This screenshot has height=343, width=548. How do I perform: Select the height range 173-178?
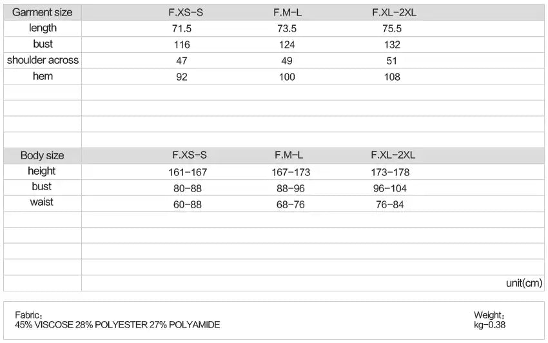[x=389, y=173]
